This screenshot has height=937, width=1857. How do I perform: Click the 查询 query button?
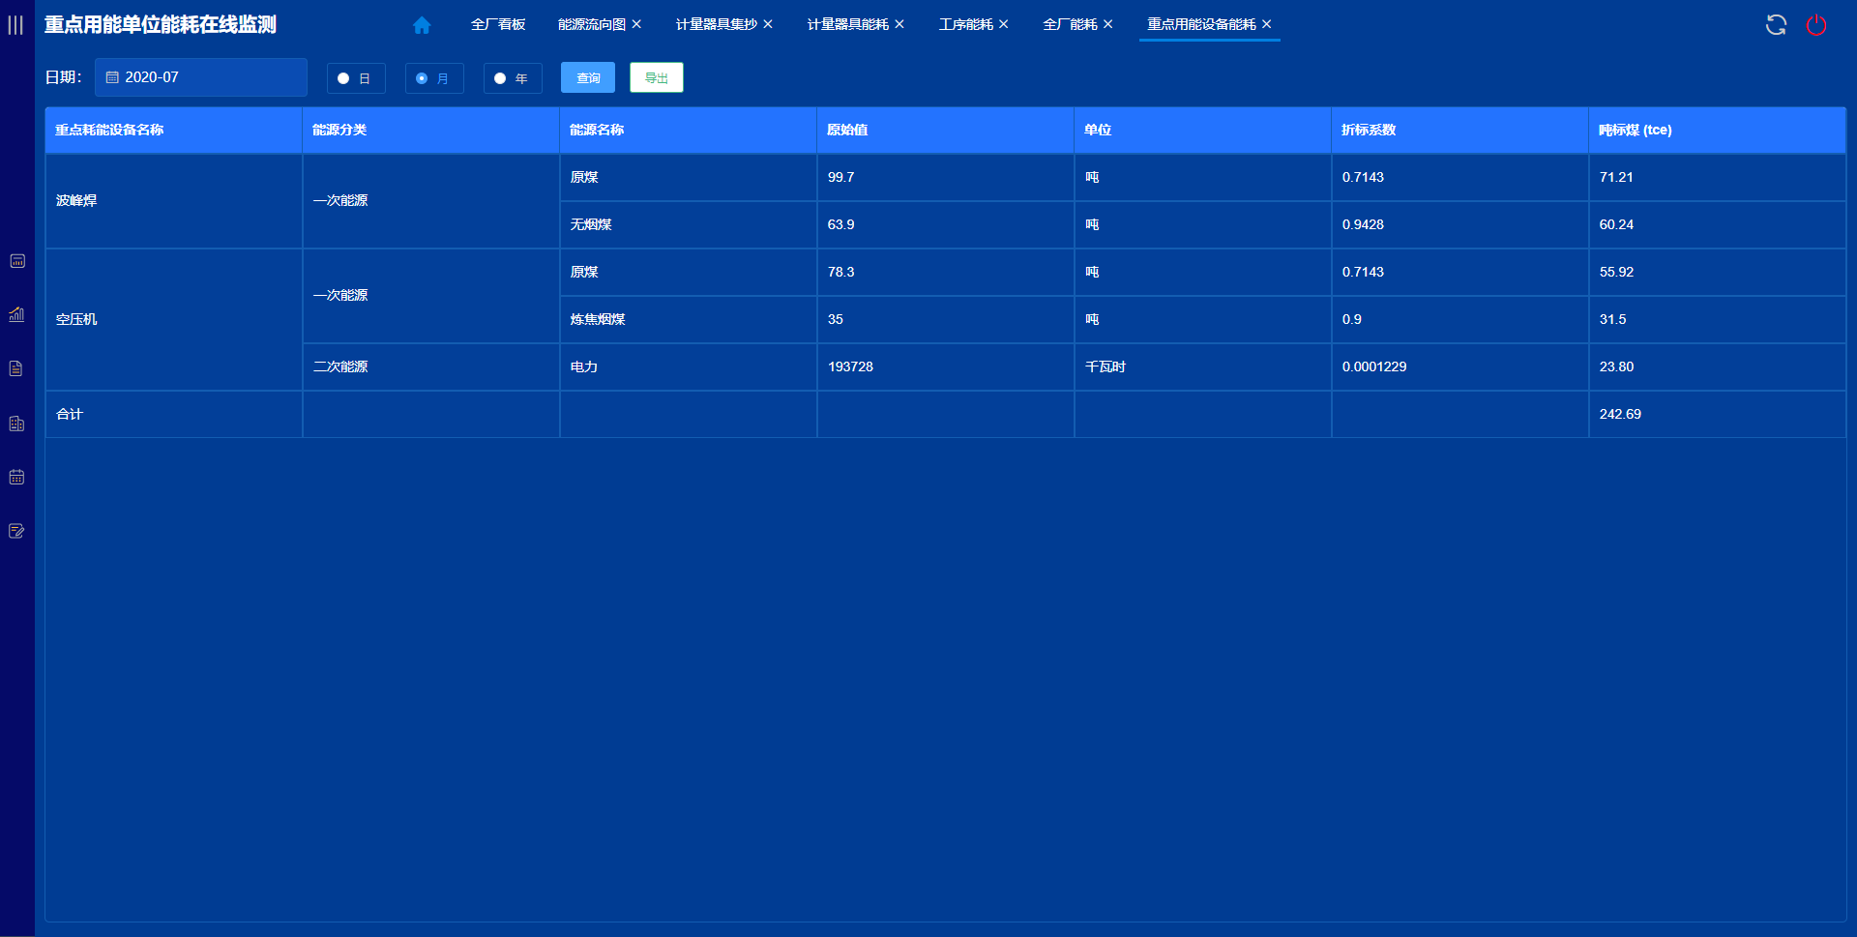pos(588,77)
